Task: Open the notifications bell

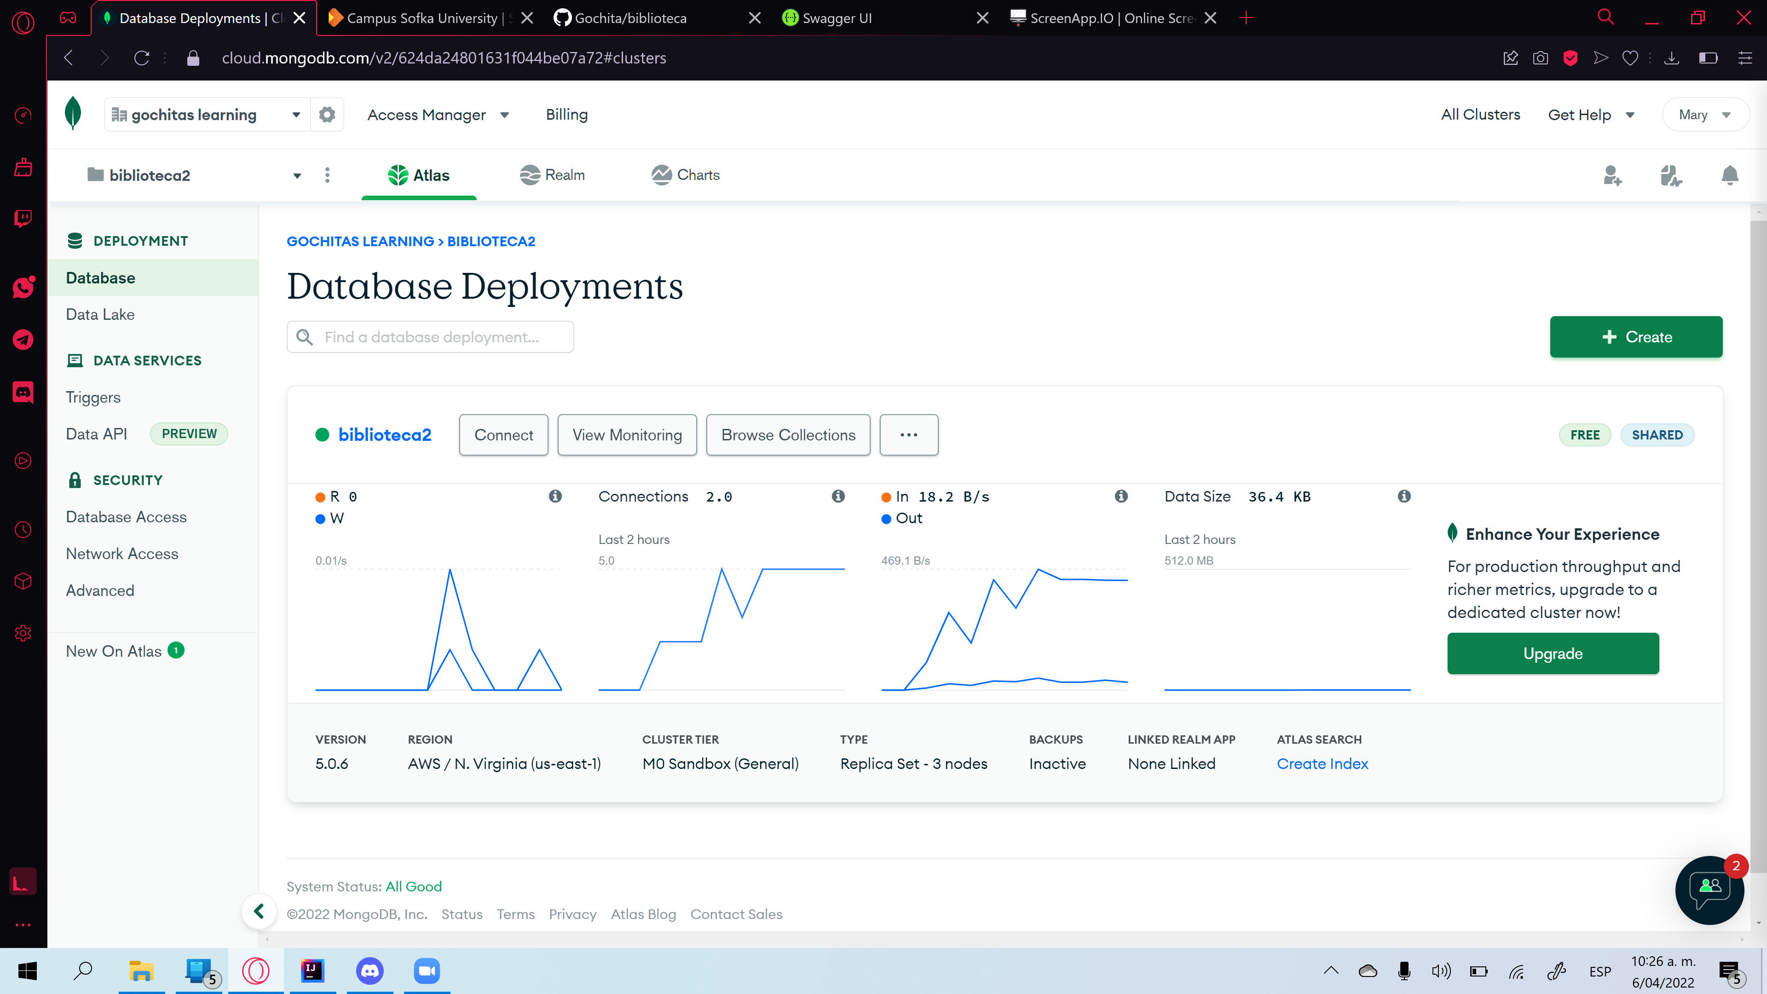Action: click(x=1729, y=176)
